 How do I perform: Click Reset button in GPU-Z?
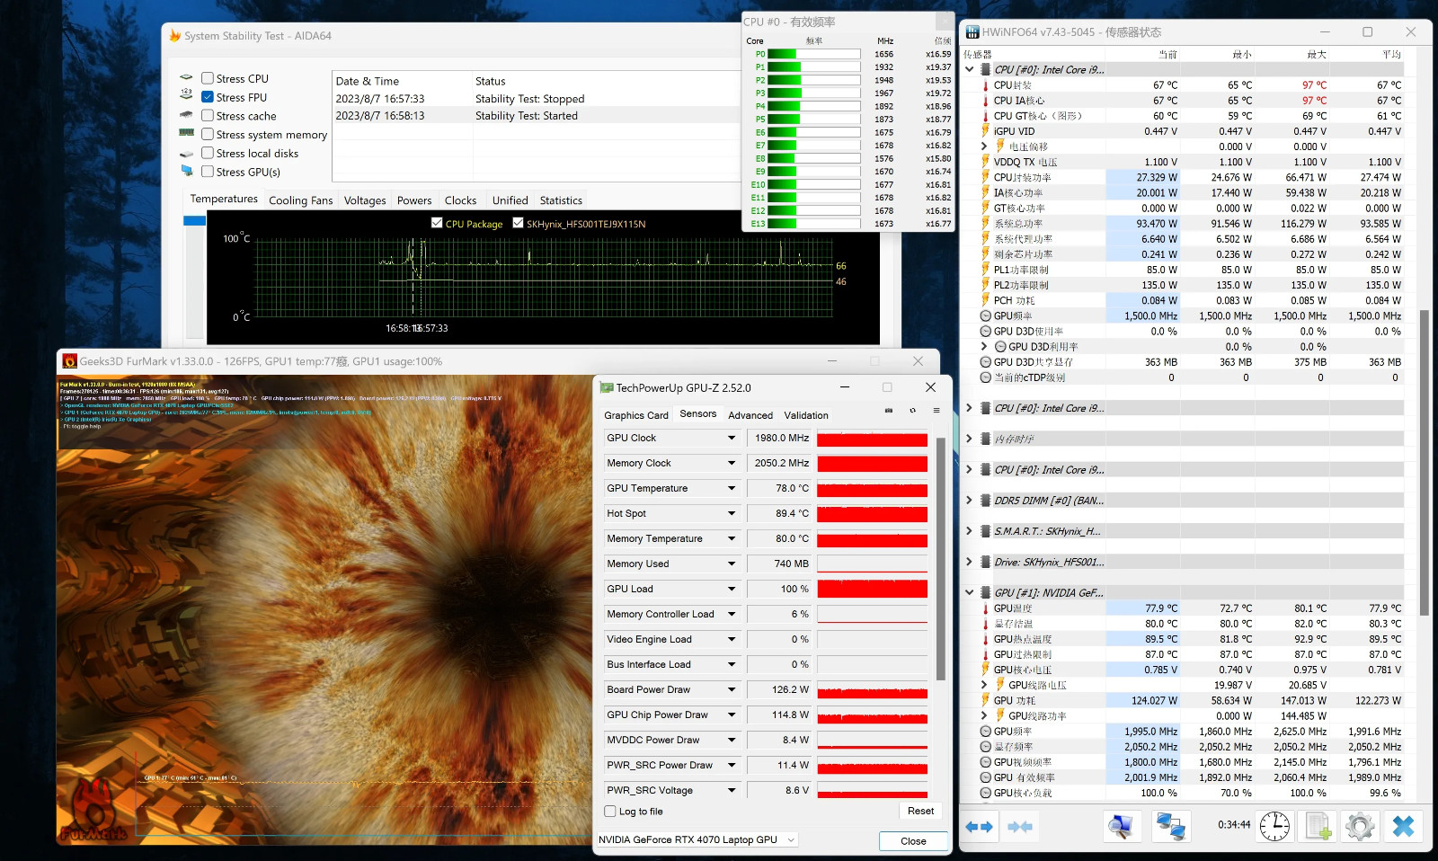(x=920, y=811)
